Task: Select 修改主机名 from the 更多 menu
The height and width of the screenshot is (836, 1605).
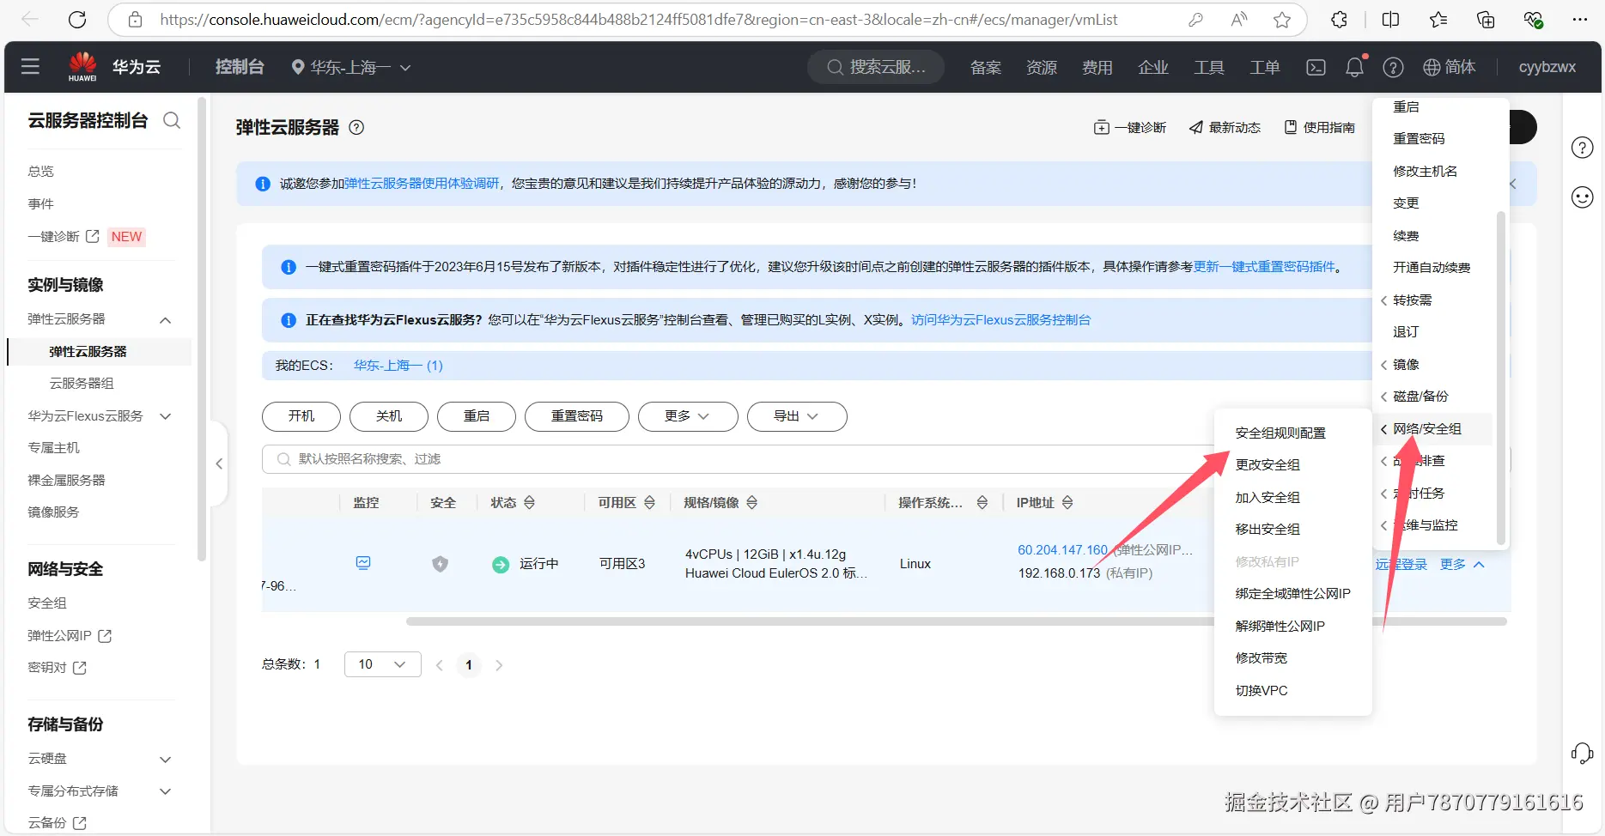Action: (x=1425, y=172)
